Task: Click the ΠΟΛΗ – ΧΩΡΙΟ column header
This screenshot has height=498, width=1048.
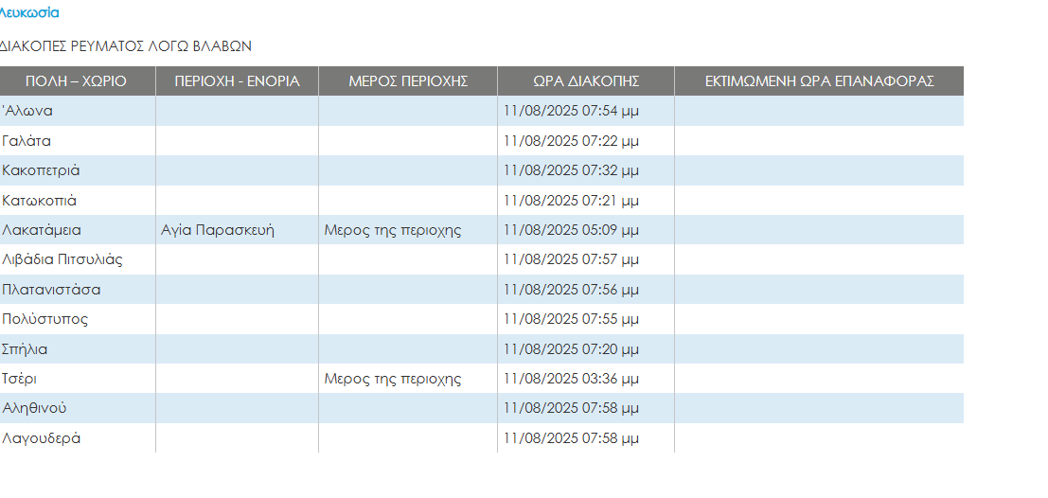Action: (76, 81)
